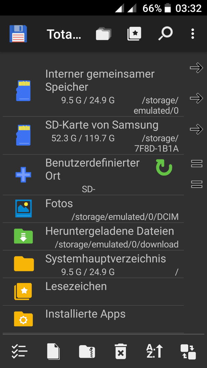Screen dimensions: 207x368
Task: Tap the copy/move files icon
Action: click(53, 351)
